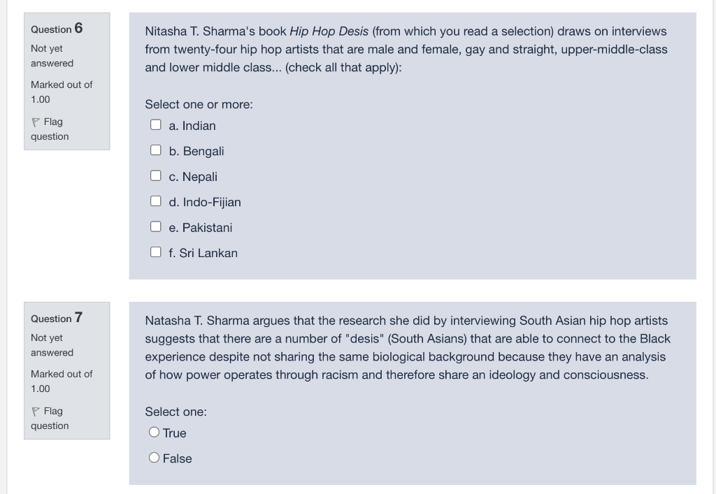Choose "False" for Question 7
Image resolution: width=716 pixels, height=494 pixels.
coord(154,457)
